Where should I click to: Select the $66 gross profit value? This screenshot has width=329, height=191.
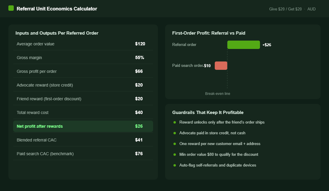(139, 71)
